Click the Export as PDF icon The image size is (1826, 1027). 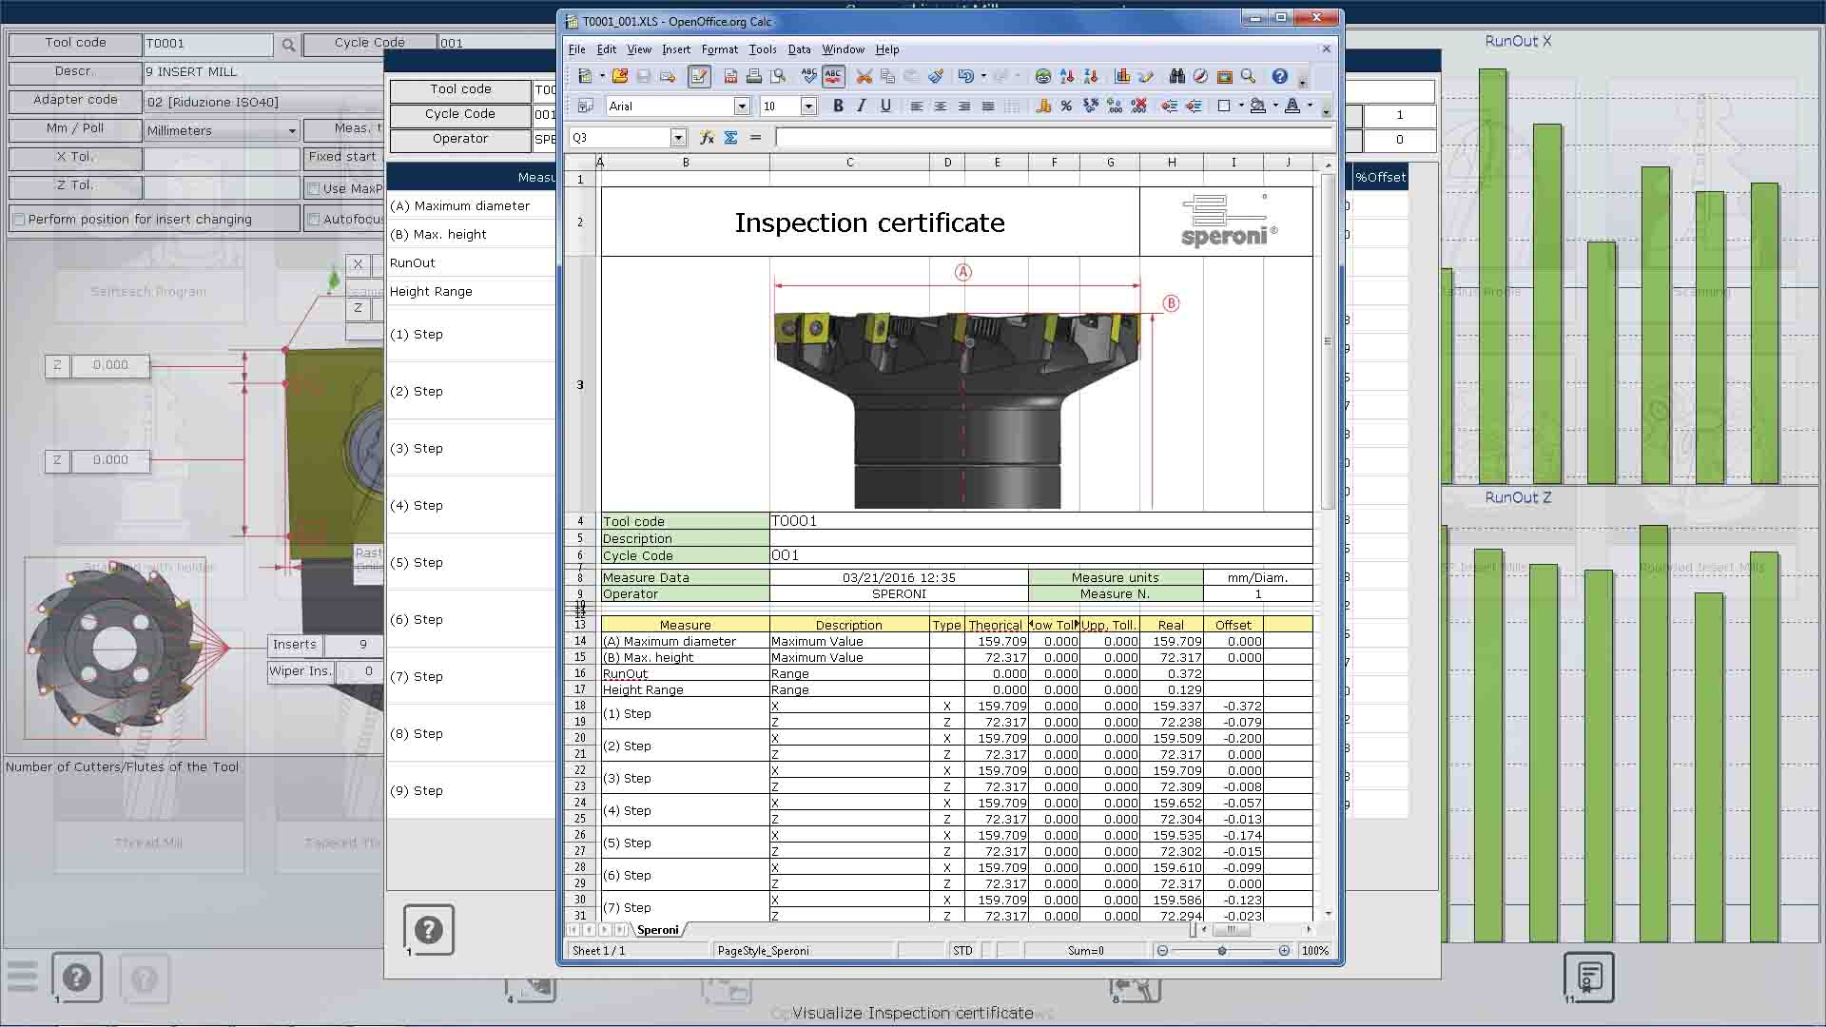pos(730,76)
